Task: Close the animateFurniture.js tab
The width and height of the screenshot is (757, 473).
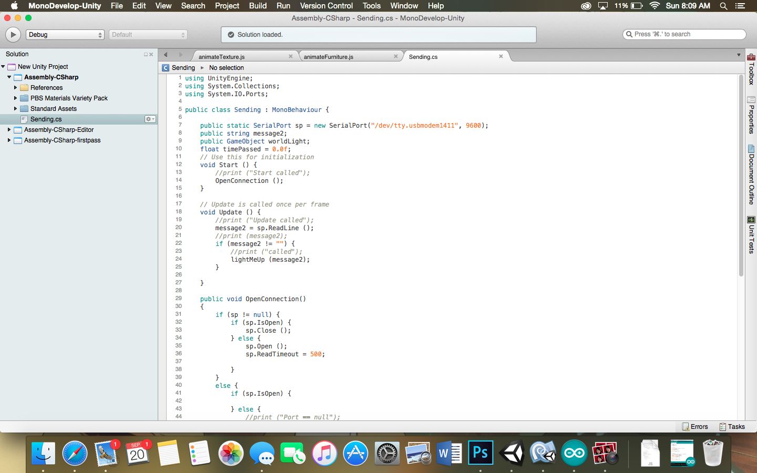Action: pyautogui.click(x=396, y=56)
